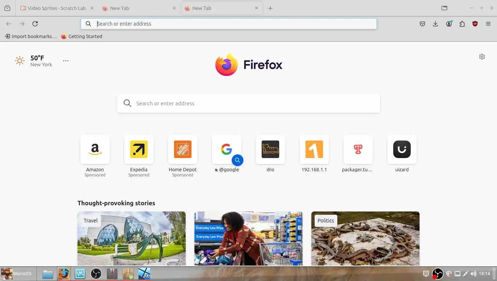
Task: Open the shopping cart story card thumbnail
Action: (x=248, y=239)
